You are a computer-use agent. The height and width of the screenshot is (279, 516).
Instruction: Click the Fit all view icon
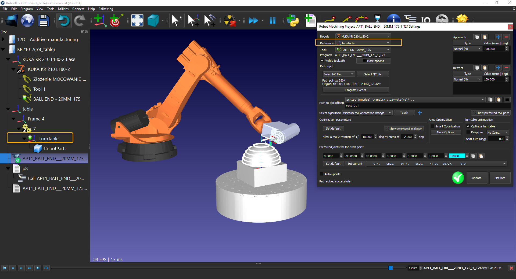pyautogui.click(x=137, y=21)
